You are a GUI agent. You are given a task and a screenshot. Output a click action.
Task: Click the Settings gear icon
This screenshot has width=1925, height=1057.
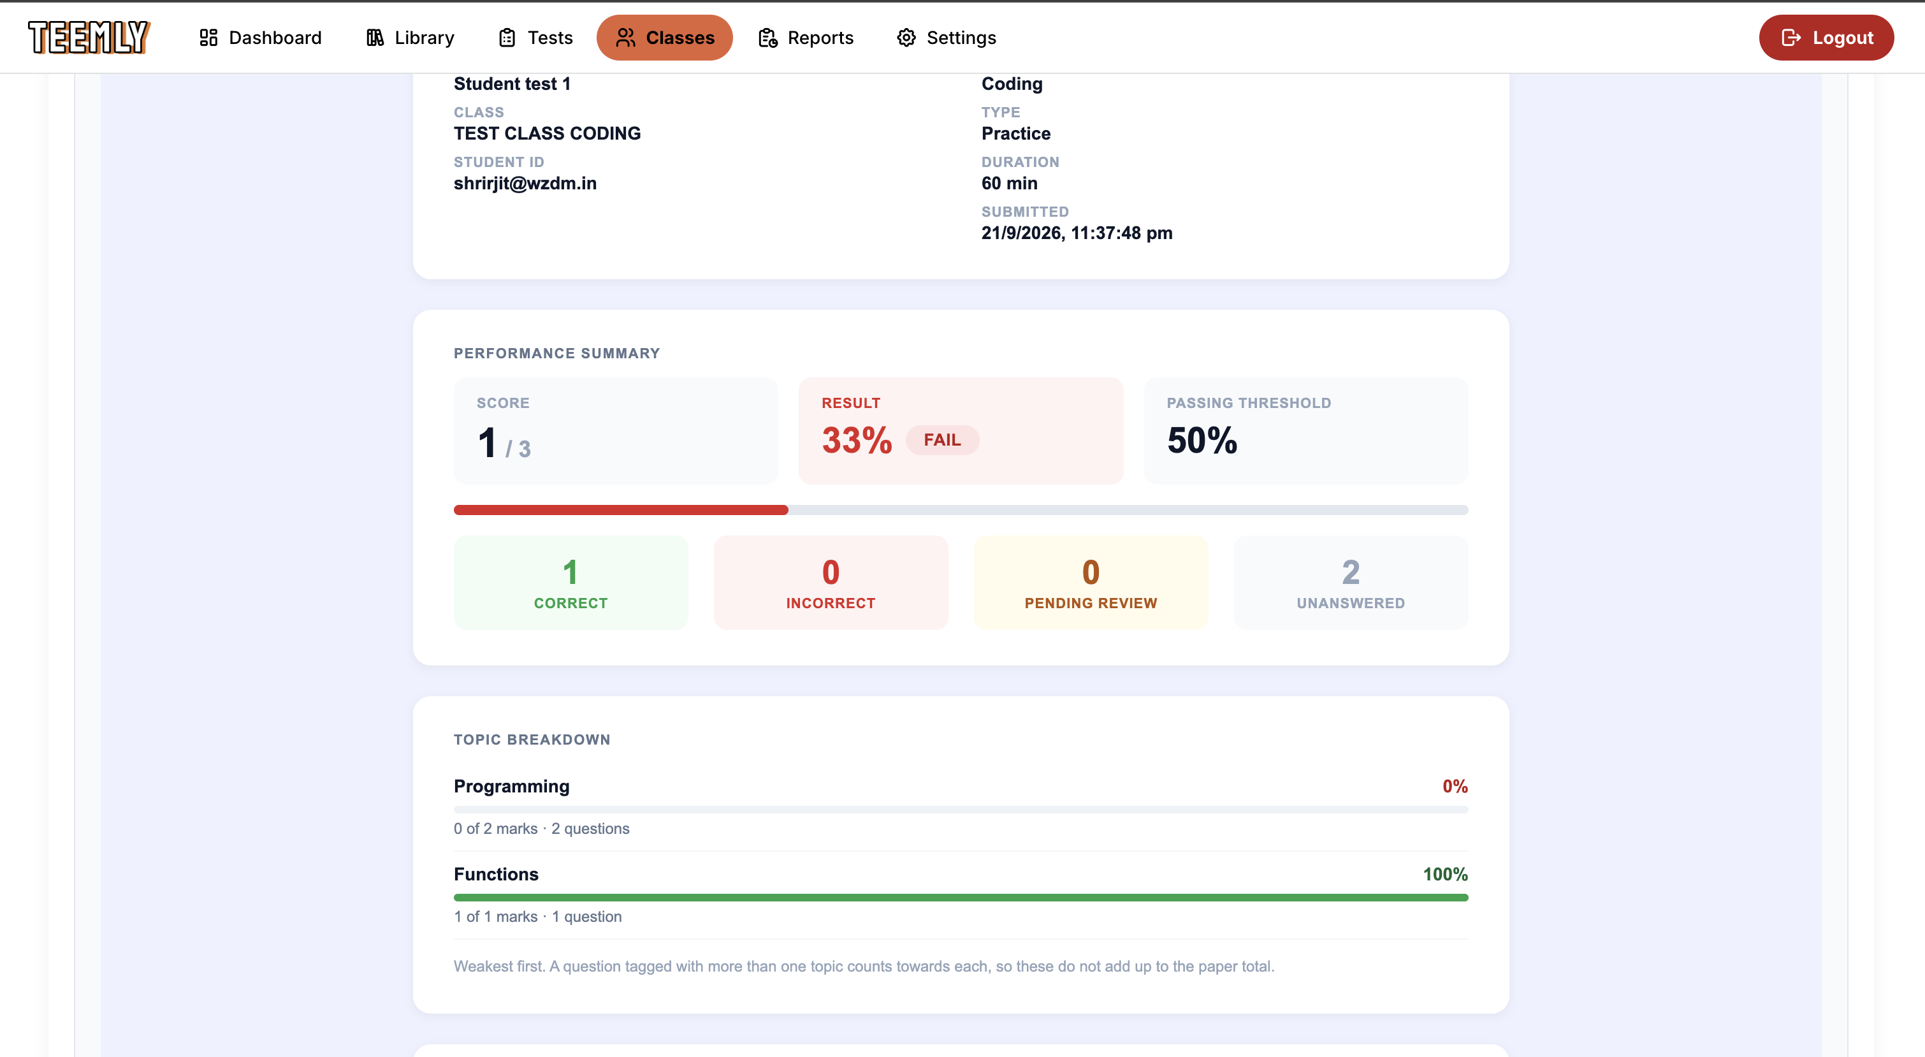[906, 38]
